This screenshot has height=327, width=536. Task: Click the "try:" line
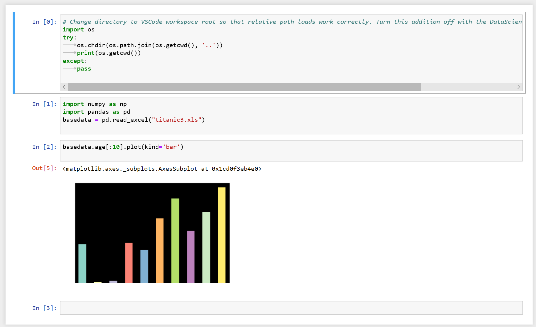[x=69, y=38]
